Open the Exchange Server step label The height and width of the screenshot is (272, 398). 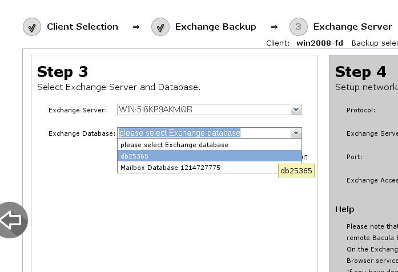click(x=353, y=27)
